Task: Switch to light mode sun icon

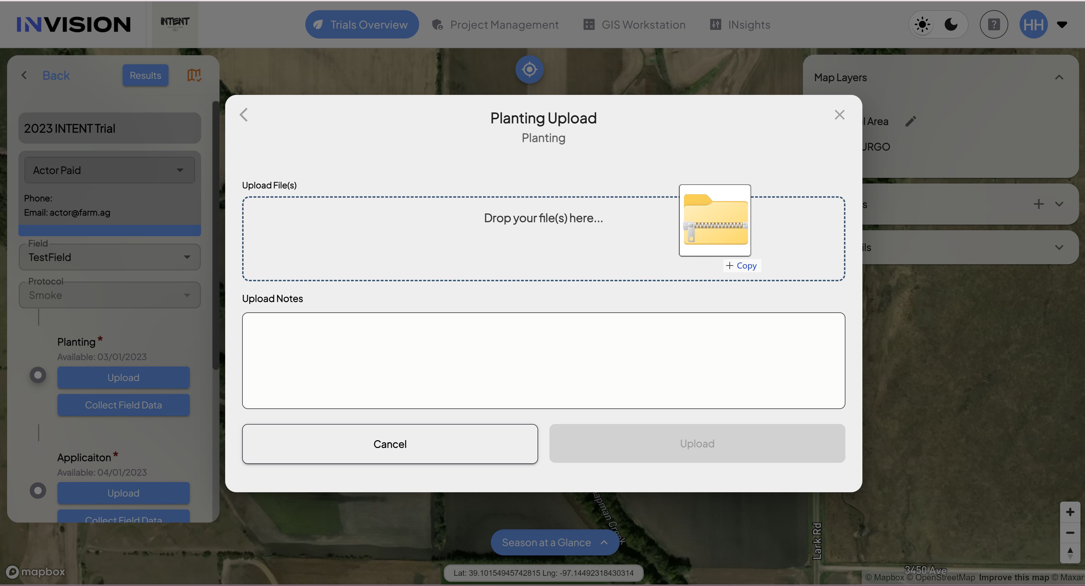Action: (x=922, y=24)
